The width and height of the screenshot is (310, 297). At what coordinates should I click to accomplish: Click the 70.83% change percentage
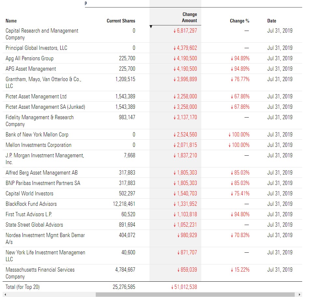(240, 235)
